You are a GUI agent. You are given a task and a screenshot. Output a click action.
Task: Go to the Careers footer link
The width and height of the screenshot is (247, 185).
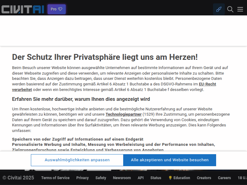(224, 178)
